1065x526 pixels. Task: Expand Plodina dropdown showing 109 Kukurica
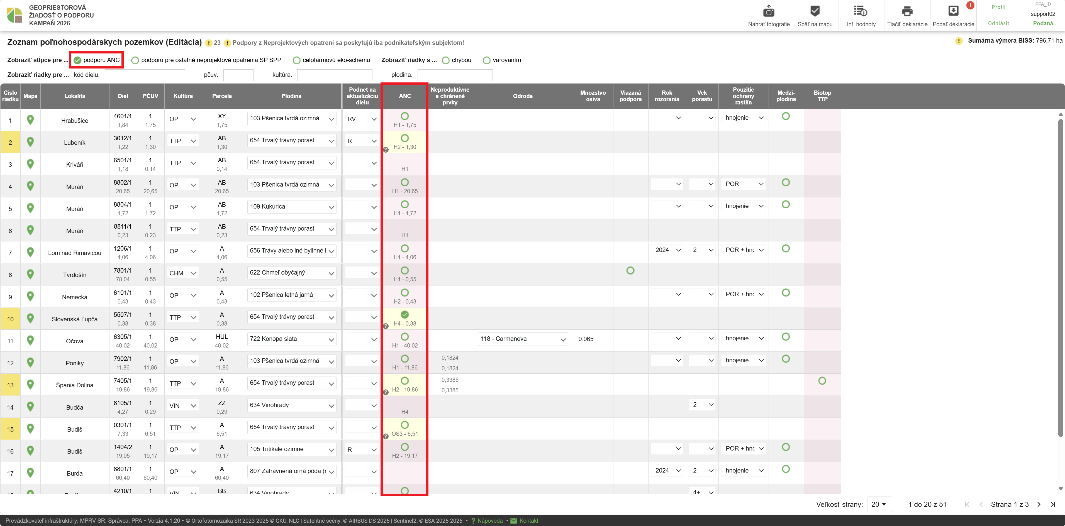click(291, 207)
